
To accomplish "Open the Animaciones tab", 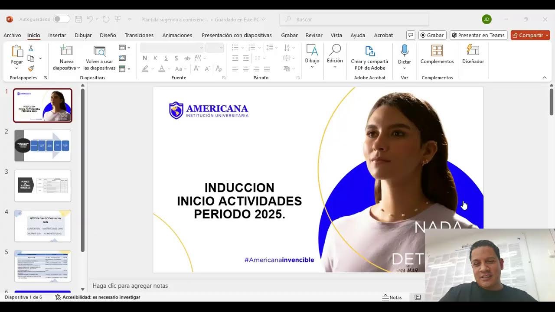I will coord(177,35).
